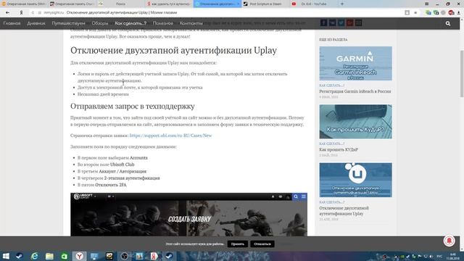Click the heading 'Отправляем запрос в техподдержку'

coord(133,106)
